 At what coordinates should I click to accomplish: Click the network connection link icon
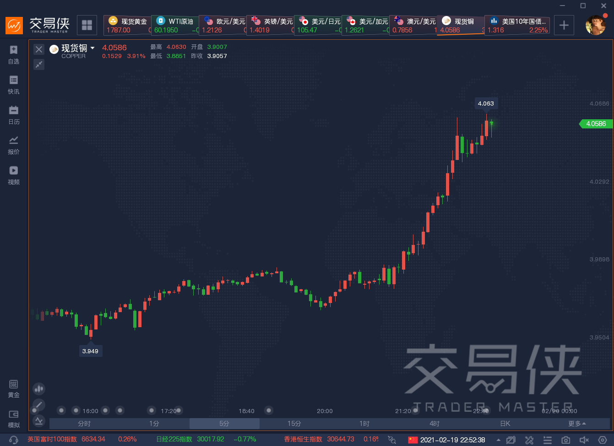point(392,440)
